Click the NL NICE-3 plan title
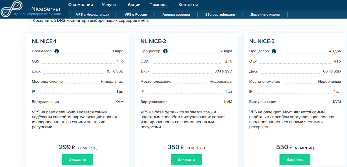 tap(262, 41)
